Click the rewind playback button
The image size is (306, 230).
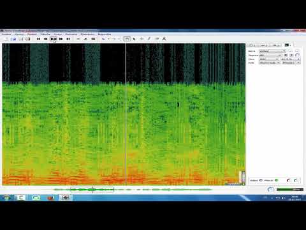pos(46,39)
